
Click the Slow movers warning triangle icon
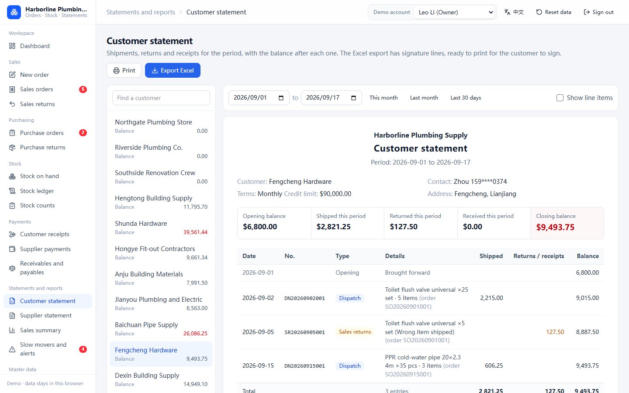[x=12, y=349]
